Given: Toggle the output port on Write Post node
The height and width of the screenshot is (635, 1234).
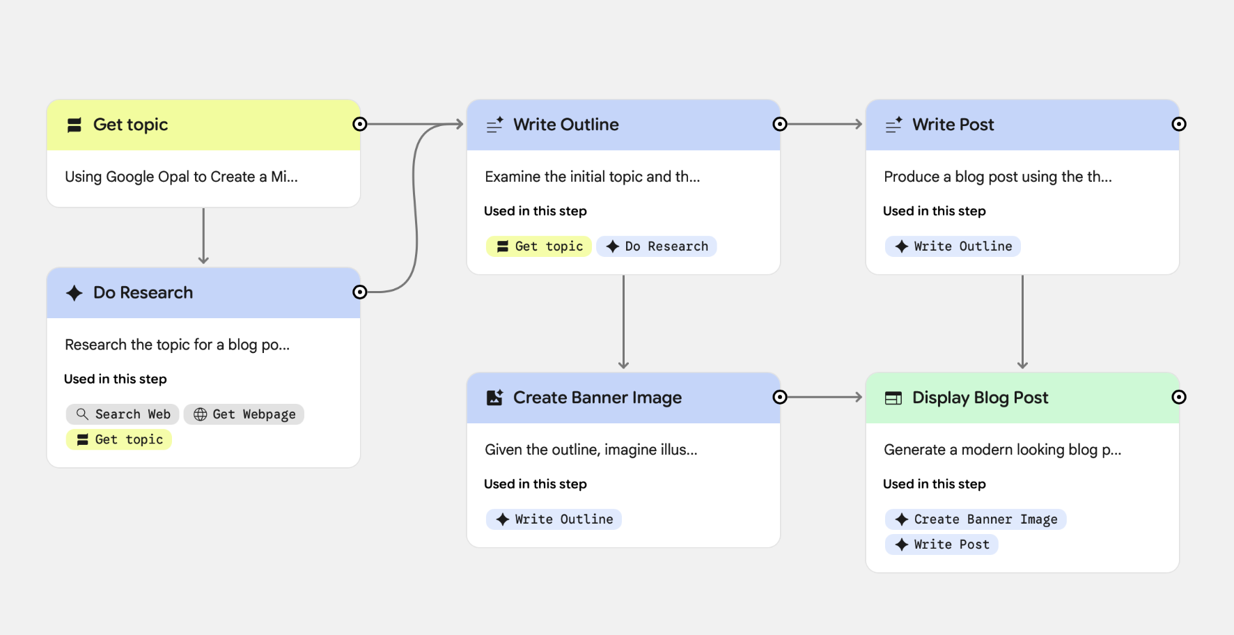Looking at the screenshot, I should point(1180,123).
